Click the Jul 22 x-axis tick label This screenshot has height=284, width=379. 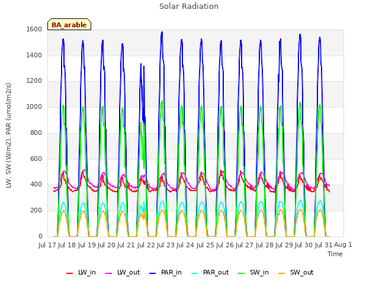click(x=146, y=245)
